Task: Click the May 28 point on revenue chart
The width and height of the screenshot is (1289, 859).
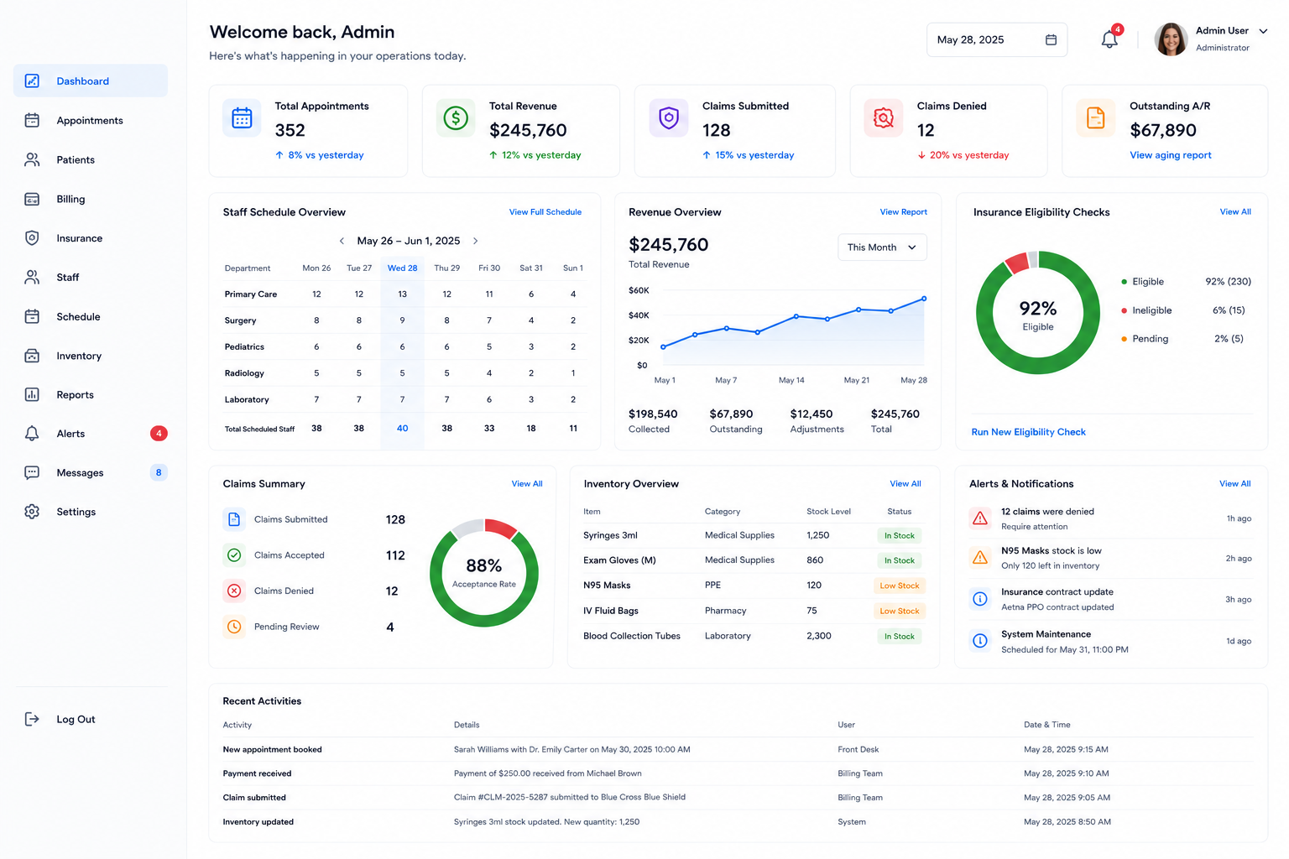Action: (x=924, y=299)
